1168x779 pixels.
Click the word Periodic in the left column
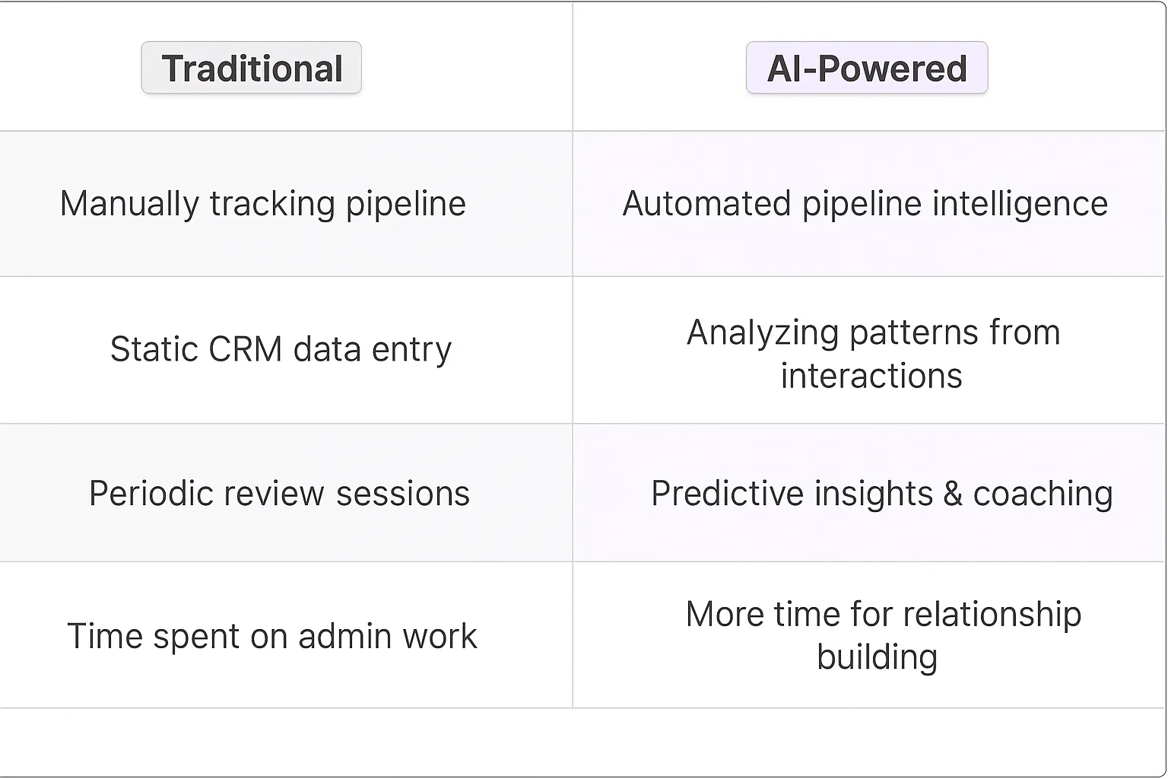click(139, 494)
